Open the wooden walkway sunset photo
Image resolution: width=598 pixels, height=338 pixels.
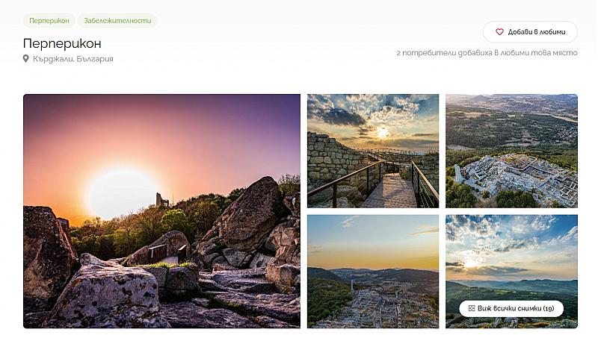[373, 151]
